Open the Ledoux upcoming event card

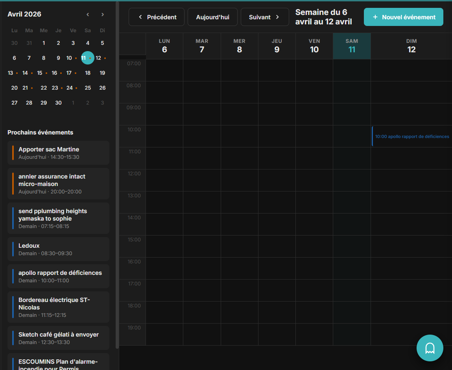tap(58, 249)
